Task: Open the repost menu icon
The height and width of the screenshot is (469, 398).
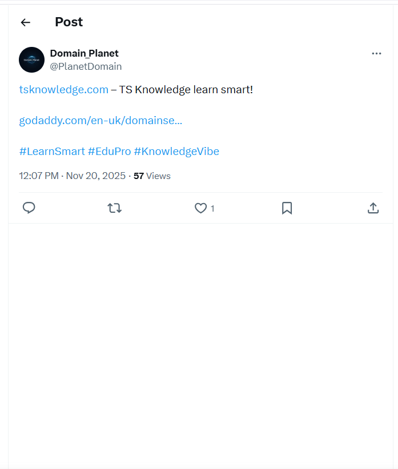Action: tap(115, 208)
